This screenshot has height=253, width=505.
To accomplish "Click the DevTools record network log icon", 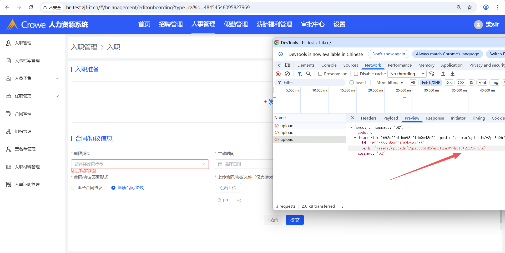I will tap(278, 74).
